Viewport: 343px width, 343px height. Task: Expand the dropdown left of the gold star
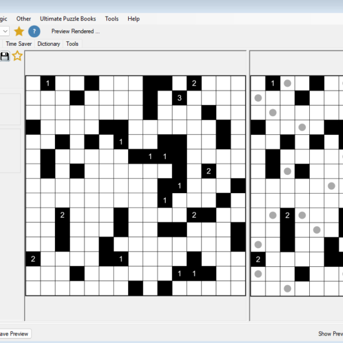click(x=5, y=31)
